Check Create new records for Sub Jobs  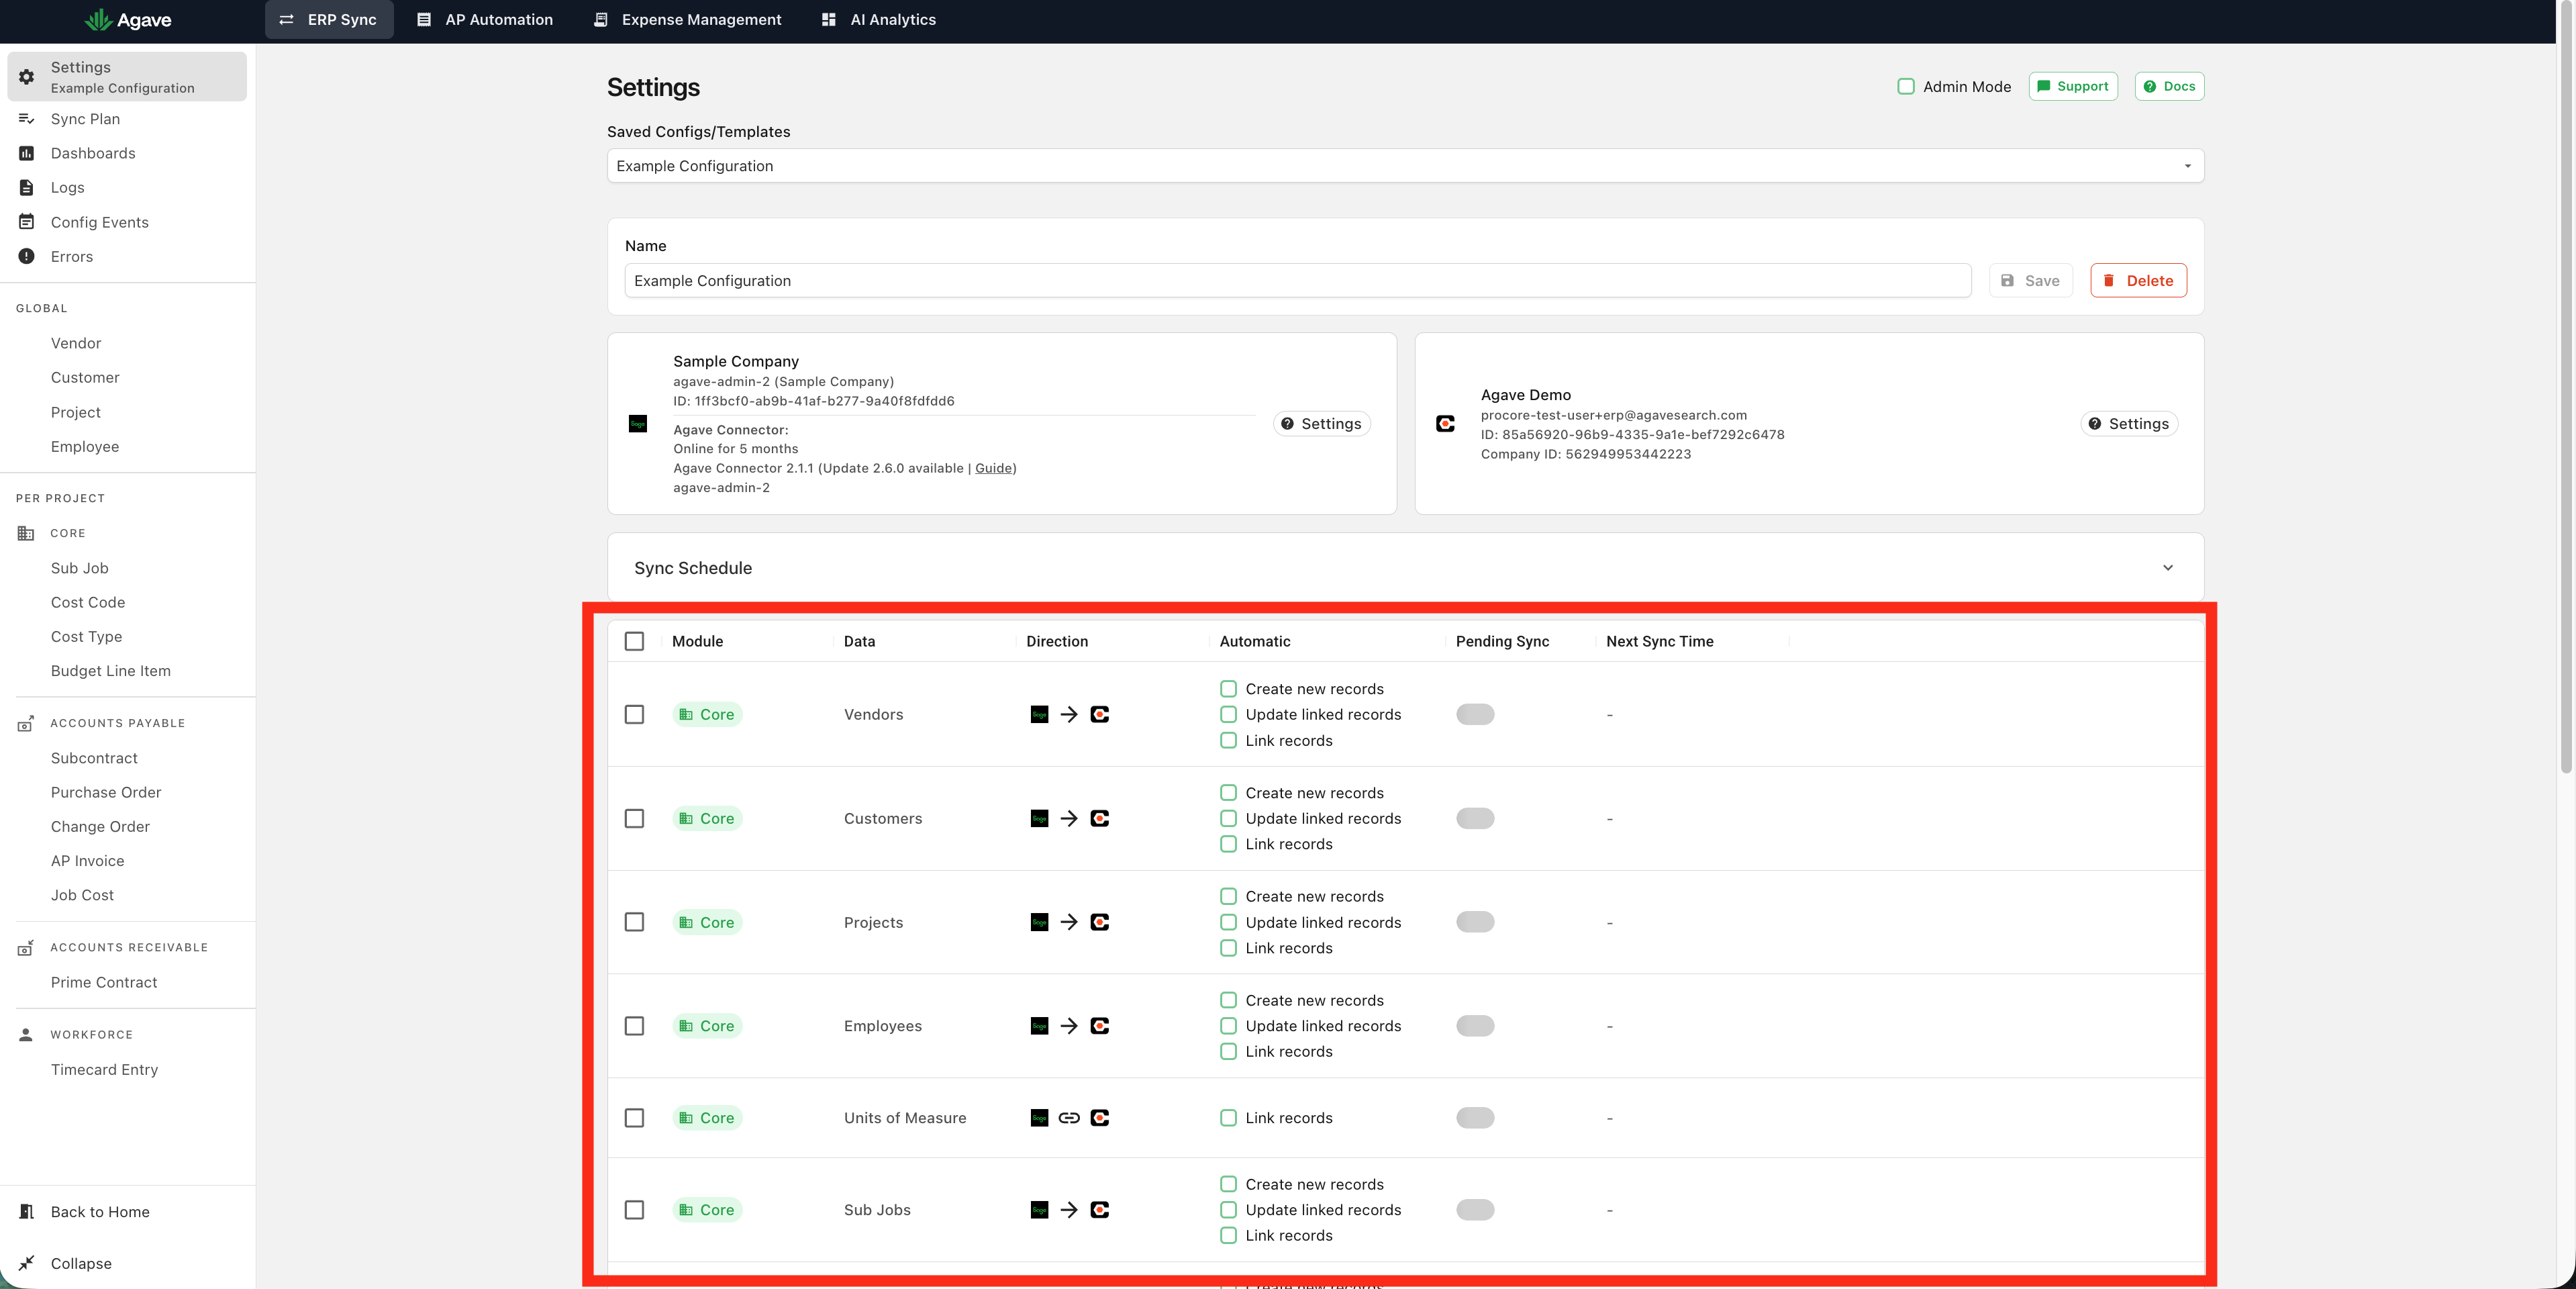tap(1228, 1184)
